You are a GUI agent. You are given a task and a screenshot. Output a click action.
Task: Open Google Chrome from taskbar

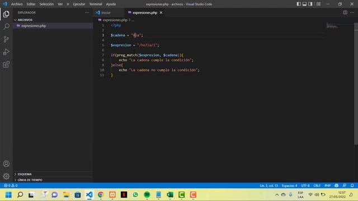(x=101, y=195)
